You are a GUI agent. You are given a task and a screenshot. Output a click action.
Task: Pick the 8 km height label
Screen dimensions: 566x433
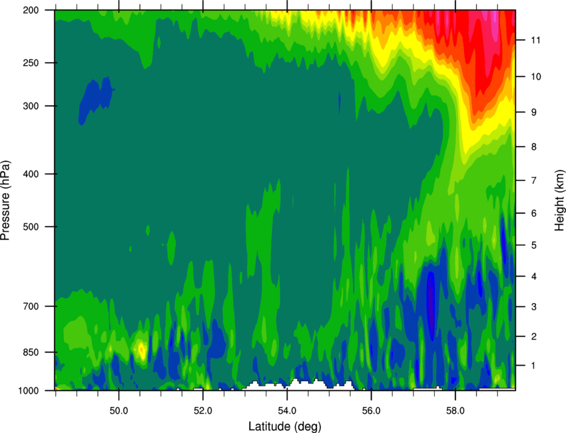(x=533, y=147)
